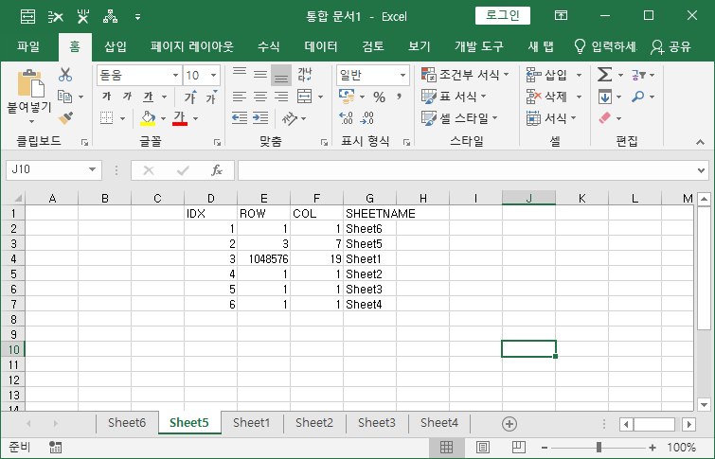Apply comma style
This screenshot has height=459, width=715.
coord(399,97)
